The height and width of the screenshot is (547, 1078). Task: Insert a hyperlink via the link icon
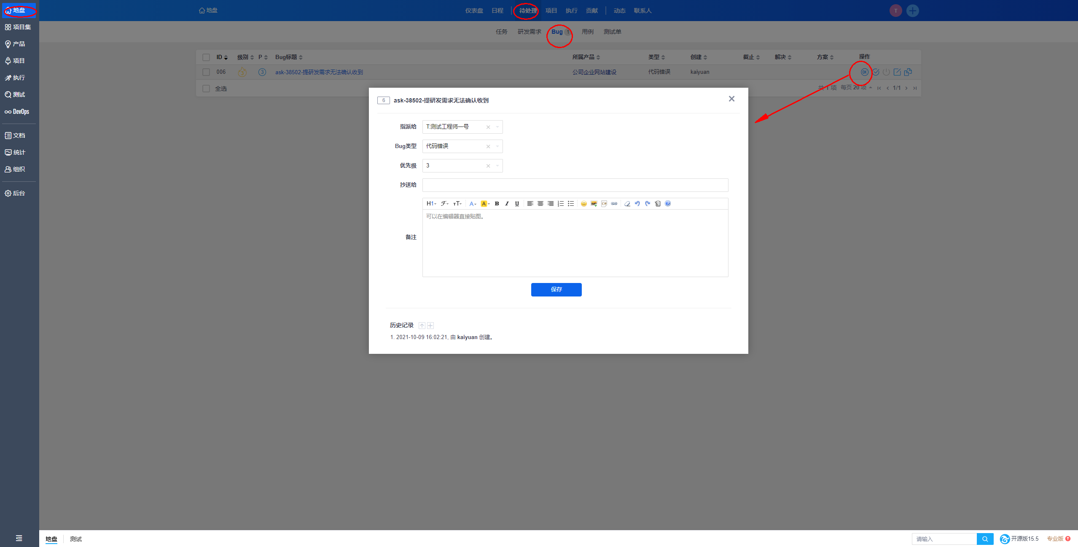[x=614, y=204]
